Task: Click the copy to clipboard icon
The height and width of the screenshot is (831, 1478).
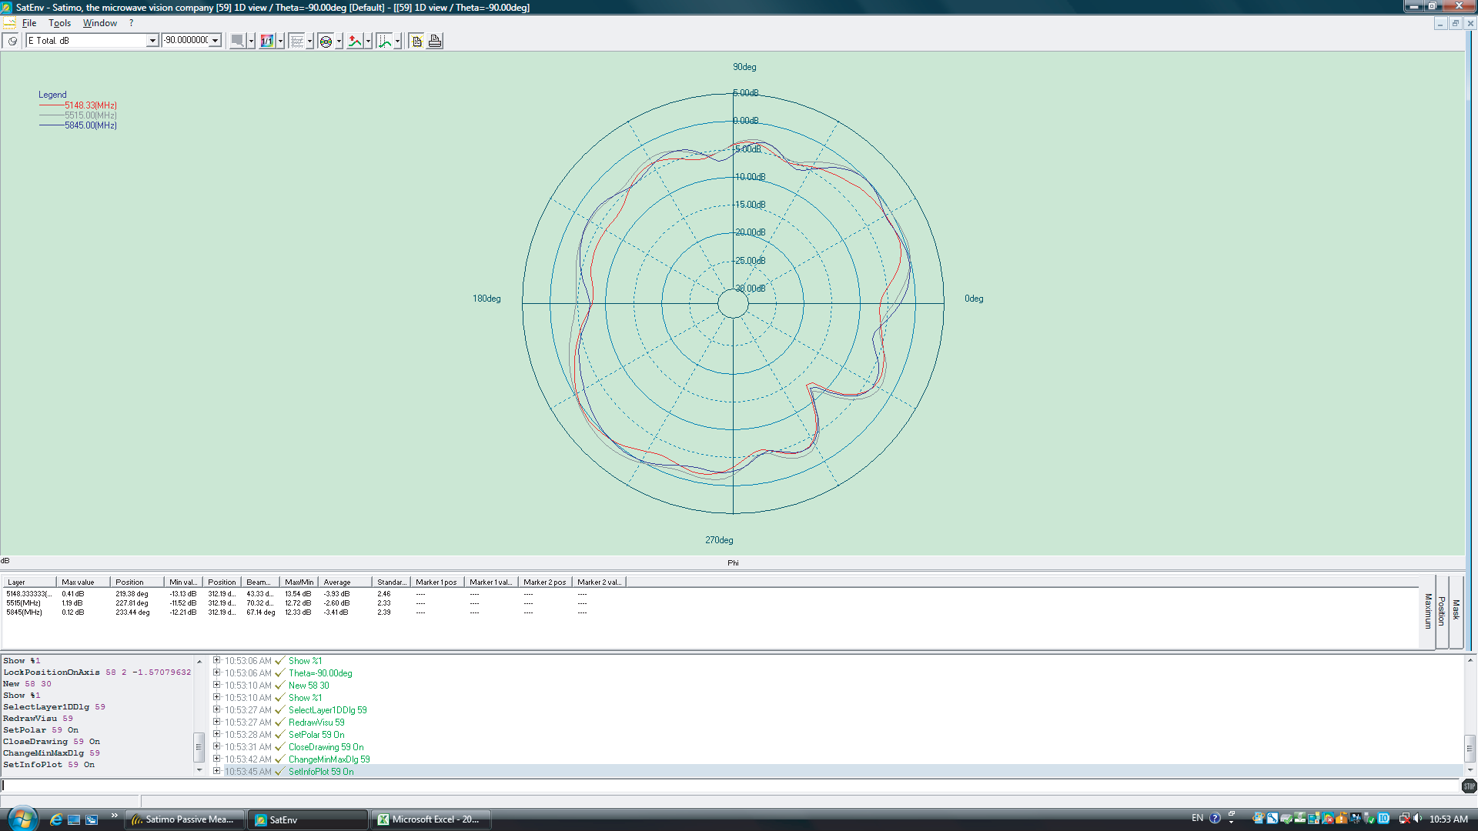Action: (x=417, y=41)
